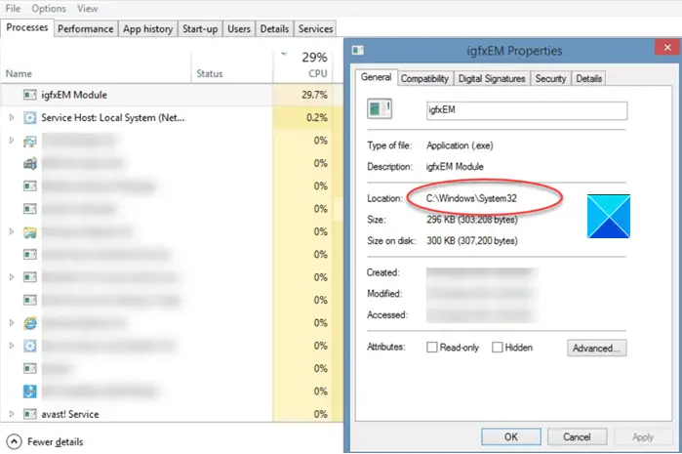
Task: Expand the Service Host: Local System group
Action: pos(12,117)
